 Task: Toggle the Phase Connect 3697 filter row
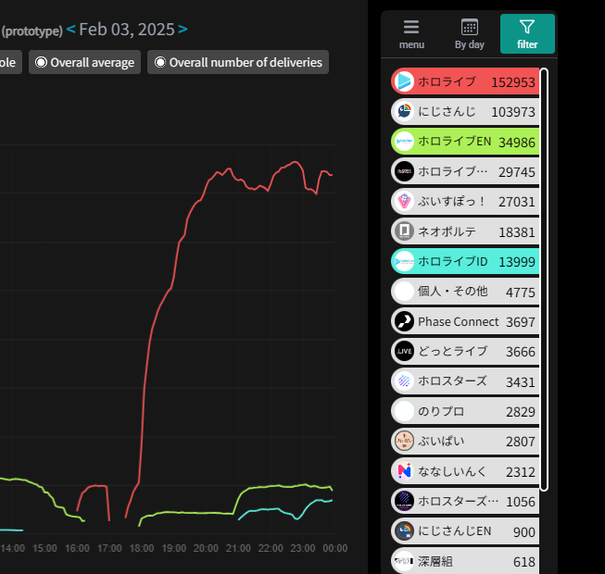465,321
